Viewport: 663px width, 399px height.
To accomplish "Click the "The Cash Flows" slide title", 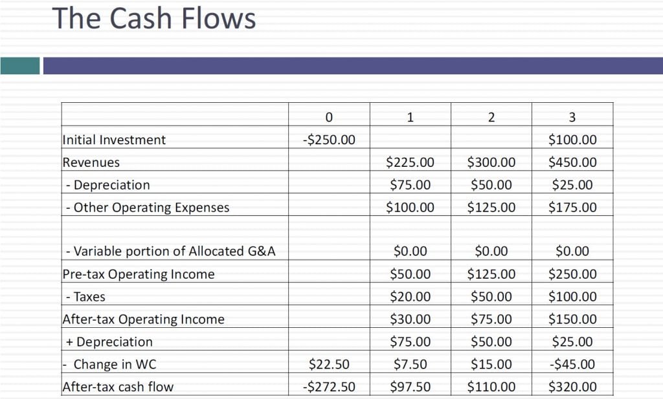I will [x=154, y=18].
